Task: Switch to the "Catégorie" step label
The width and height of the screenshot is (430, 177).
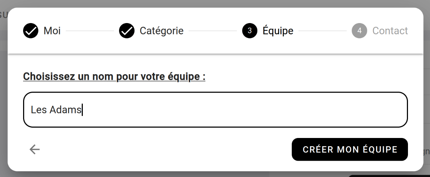Action: pyautogui.click(x=161, y=31)
